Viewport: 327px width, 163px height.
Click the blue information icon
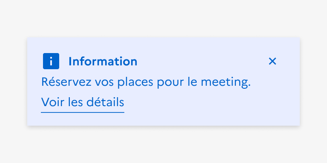click(51, 61)
